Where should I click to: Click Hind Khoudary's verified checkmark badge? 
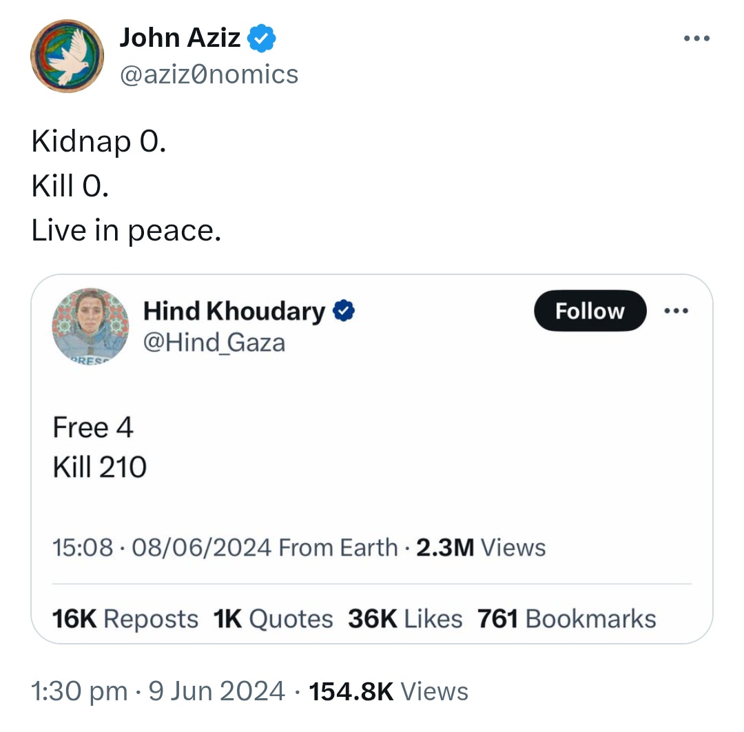pyautogui.click(x=344, y=311)
